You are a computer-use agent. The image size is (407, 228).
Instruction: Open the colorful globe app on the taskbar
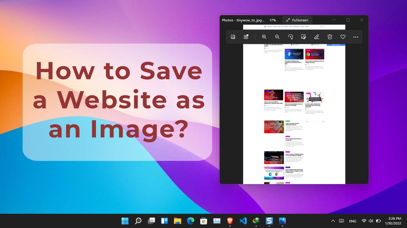256,221
